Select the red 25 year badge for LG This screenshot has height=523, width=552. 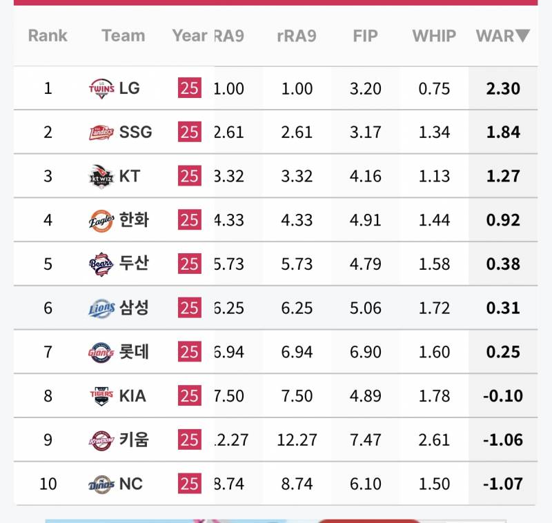[x=190, y=88]
